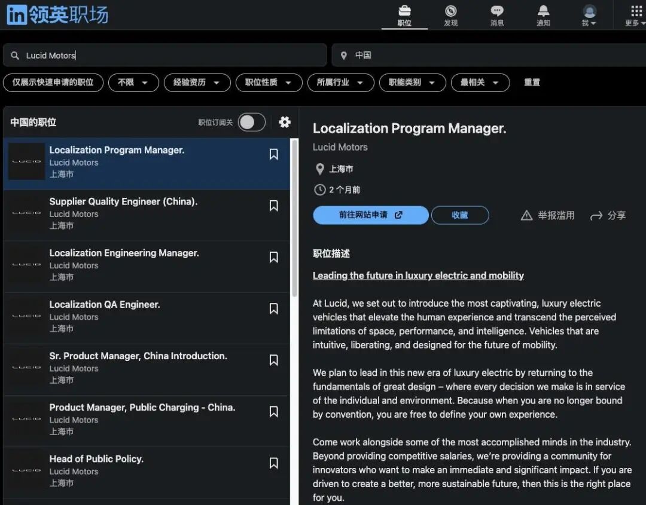The height and width of the screenshot is (505, 646).
Task: Click the 上海市 location in detail pane
Action: tap(341, 169)
